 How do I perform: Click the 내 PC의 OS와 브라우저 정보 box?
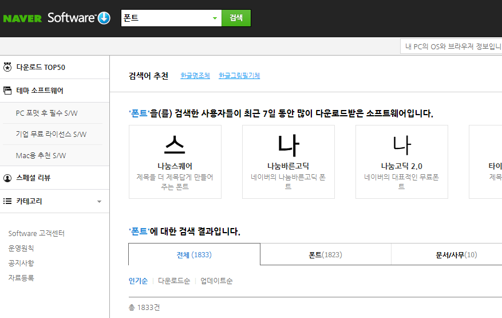[451, 46]
